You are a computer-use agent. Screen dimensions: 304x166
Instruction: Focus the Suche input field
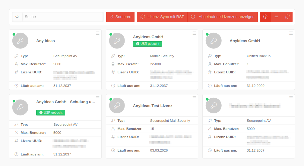click(63, 17)
